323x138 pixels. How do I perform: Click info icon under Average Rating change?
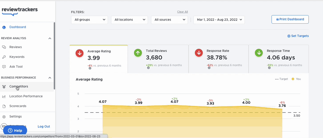coord(90,68)
